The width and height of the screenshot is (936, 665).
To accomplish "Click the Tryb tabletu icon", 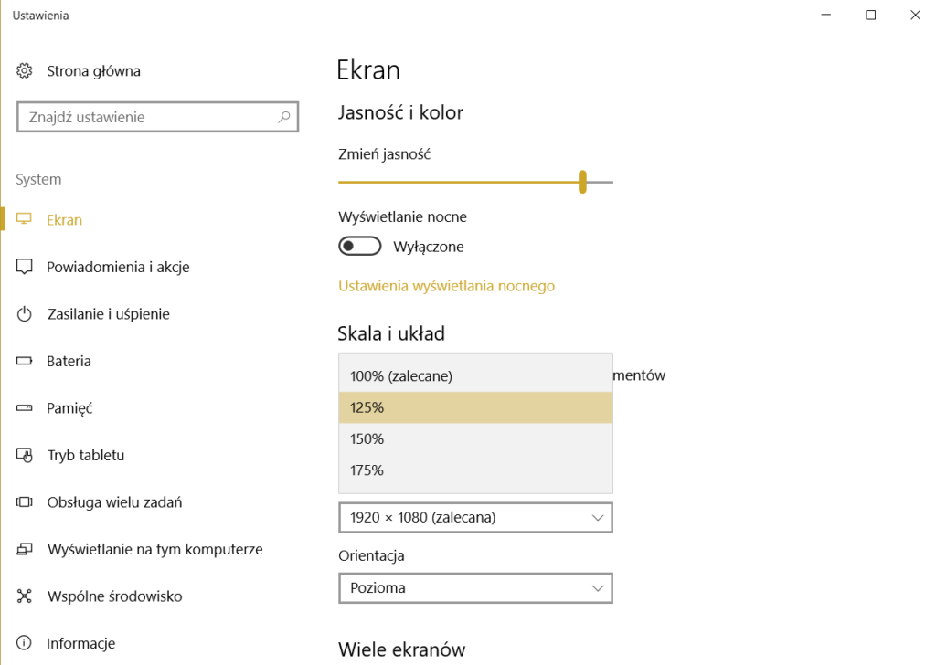I will point(24,455).
